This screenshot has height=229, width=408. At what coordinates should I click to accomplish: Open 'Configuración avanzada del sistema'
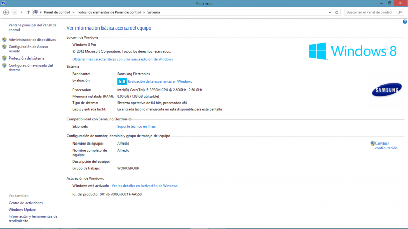click(x=31, y=68)
